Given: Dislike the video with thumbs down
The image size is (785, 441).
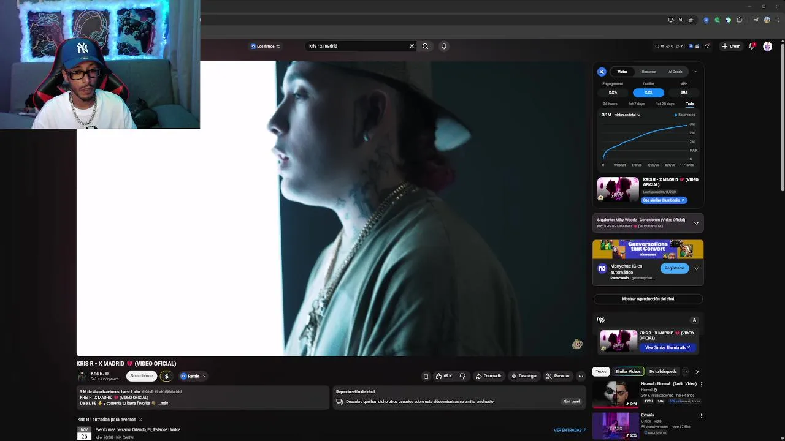Looking at the screenshot, I should tap(462, 376).
